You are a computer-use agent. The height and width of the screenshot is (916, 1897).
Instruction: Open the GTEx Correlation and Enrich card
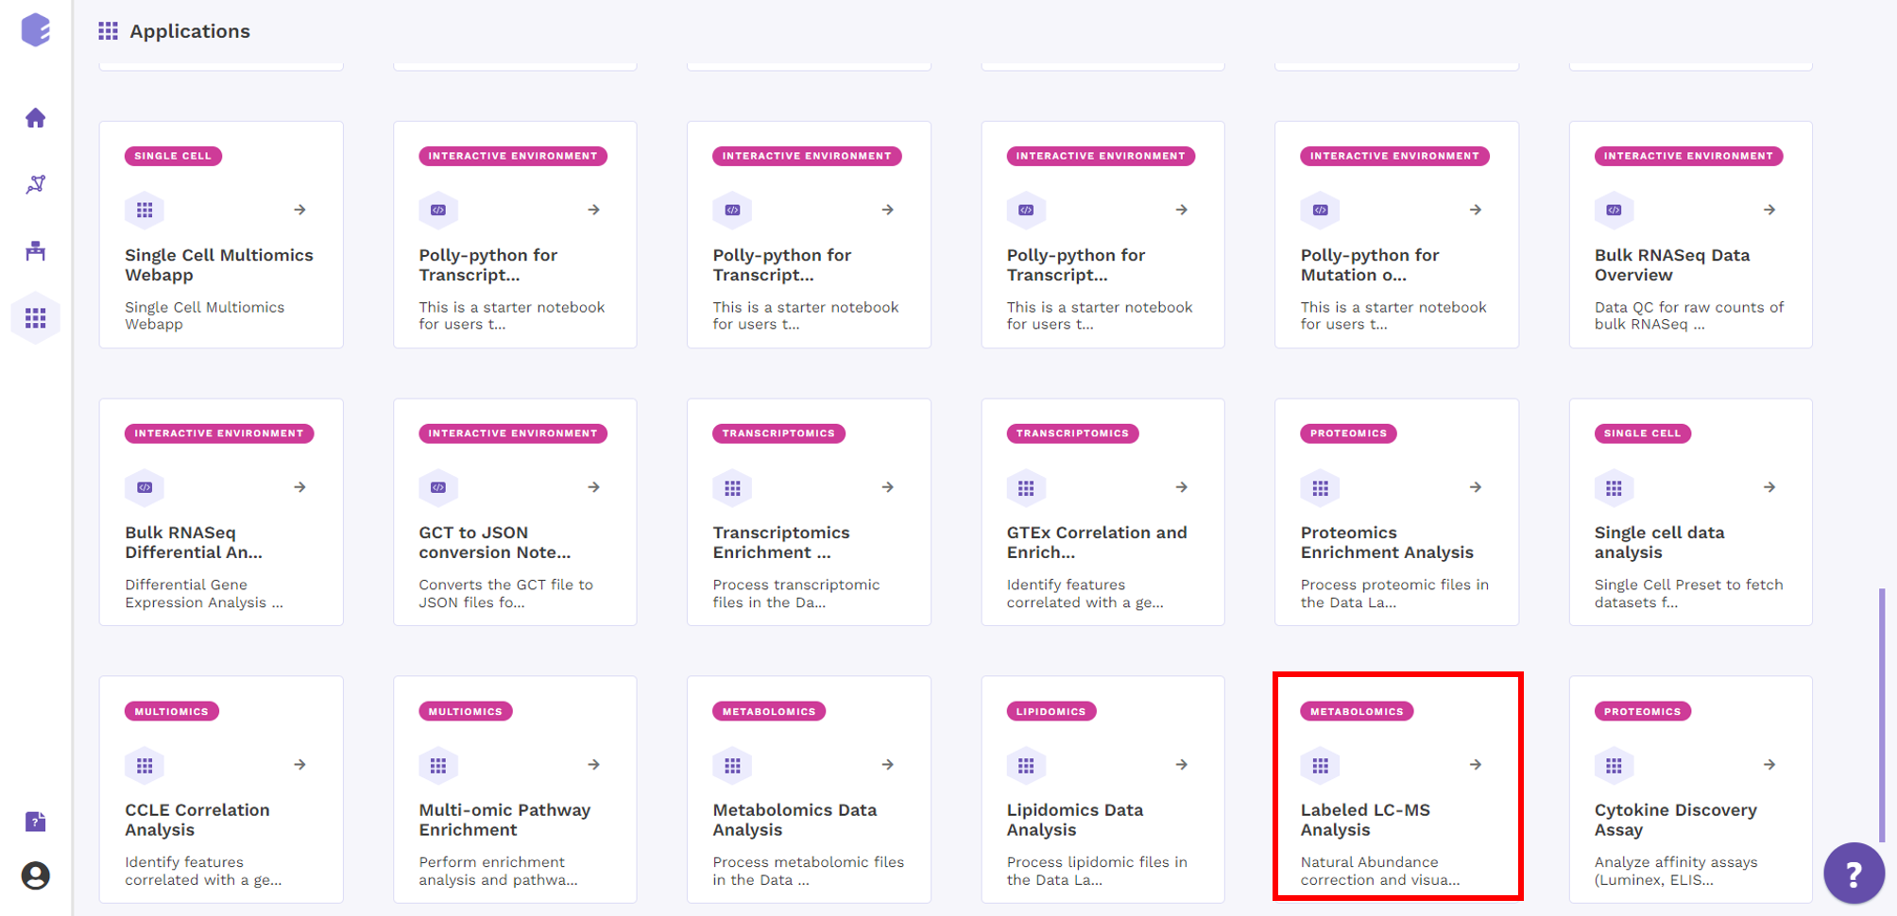click(x=1102, y=512)
